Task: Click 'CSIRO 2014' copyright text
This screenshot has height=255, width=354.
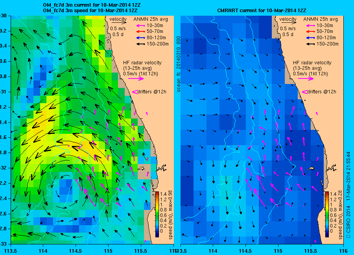Action: pyautogui.click(x=348, y=219)
